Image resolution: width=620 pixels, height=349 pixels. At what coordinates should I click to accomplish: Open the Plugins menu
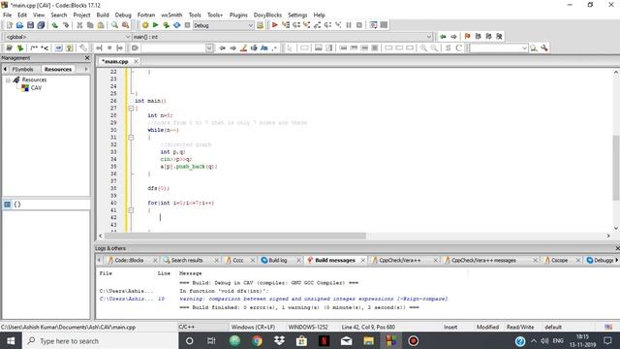(238, 15)
